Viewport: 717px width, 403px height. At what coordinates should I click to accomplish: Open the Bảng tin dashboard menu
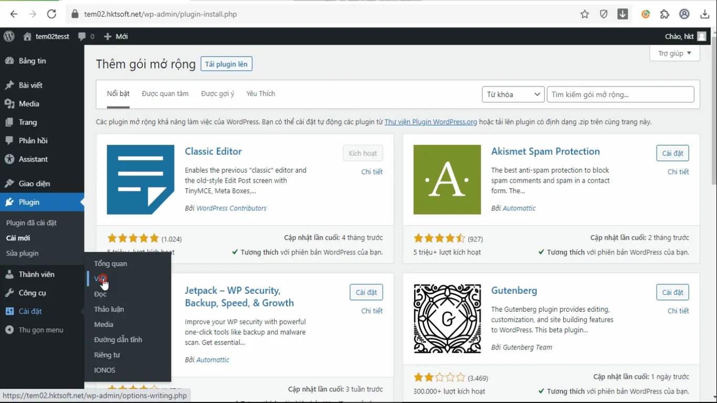point(42,61)
